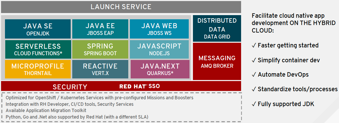Select the Reactive Vert.x tile
This screenshot has width=339, height=123.
[100, 69]
